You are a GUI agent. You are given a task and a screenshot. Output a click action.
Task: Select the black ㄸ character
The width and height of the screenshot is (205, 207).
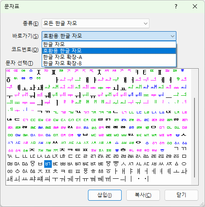[78, 156]
